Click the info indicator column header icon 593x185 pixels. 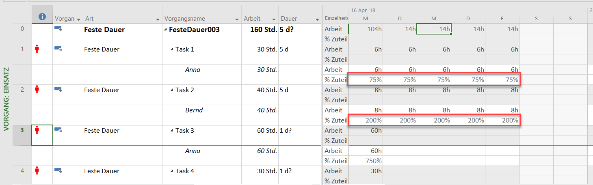[x=42, y=17]
